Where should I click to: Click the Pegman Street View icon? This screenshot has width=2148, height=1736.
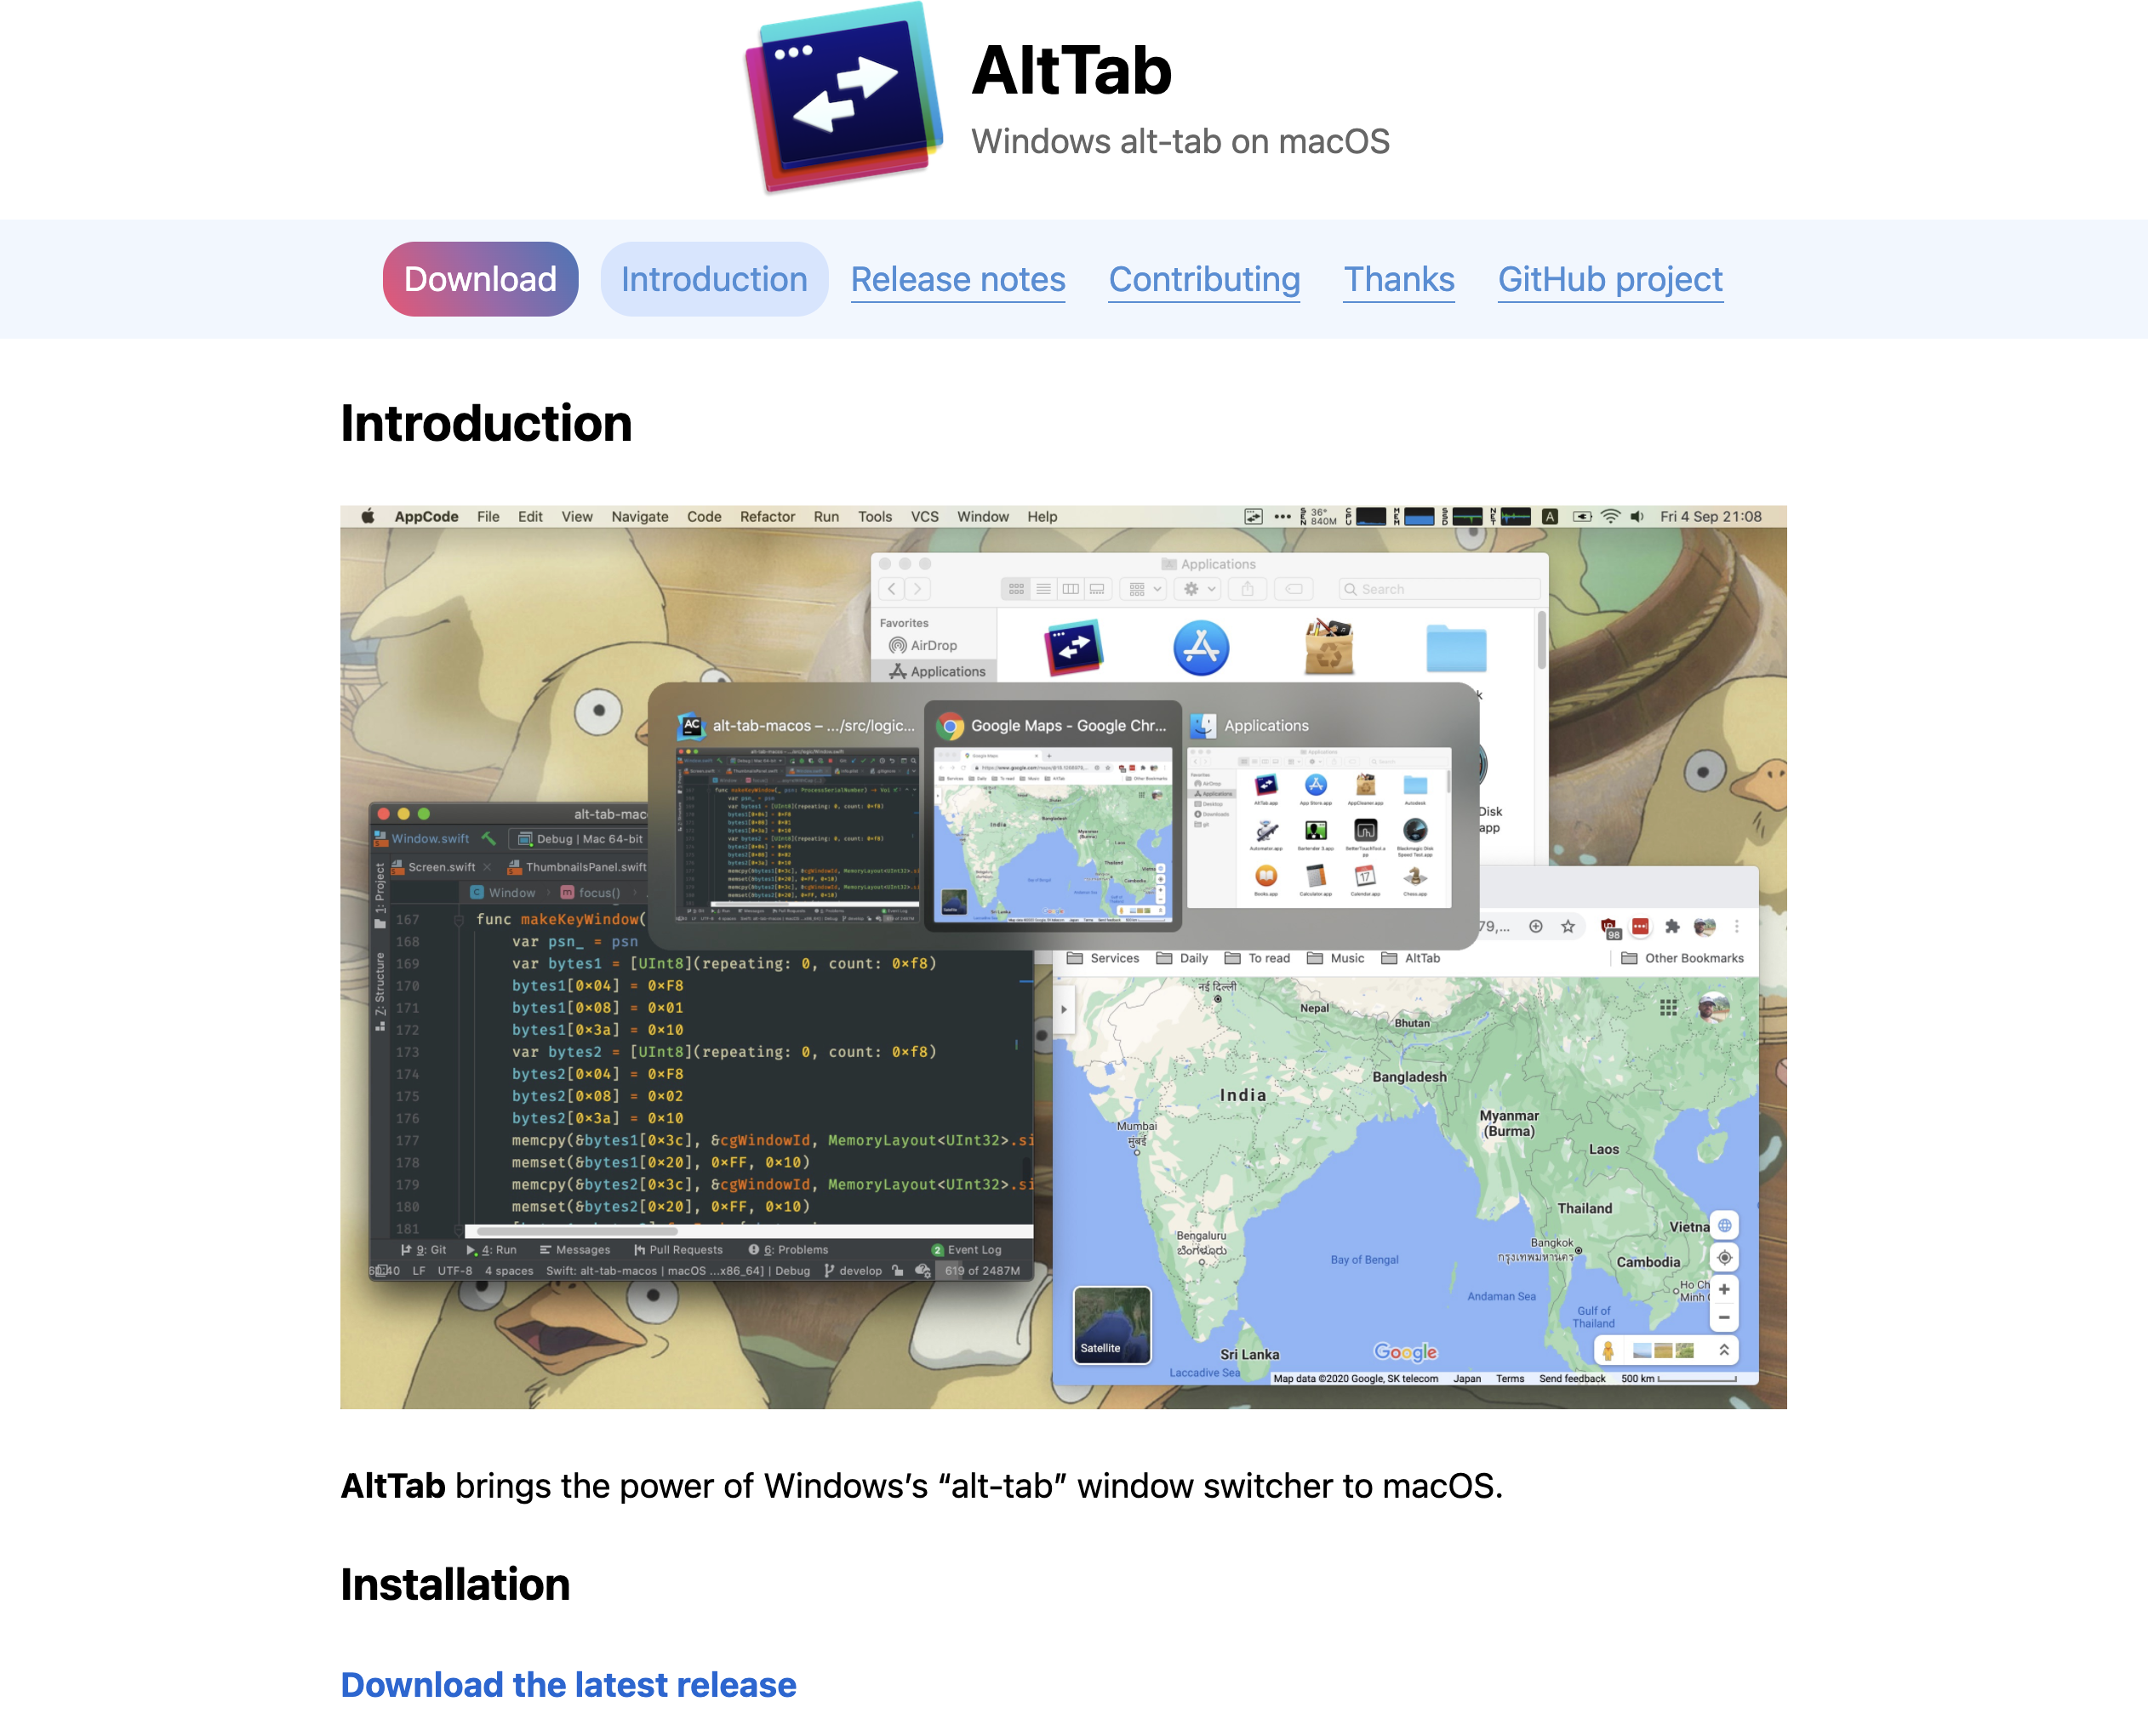tap(1608, 1351)
